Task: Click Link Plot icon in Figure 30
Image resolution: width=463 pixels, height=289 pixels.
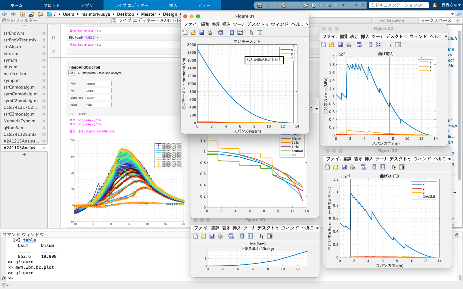Action: coord(231,236)
